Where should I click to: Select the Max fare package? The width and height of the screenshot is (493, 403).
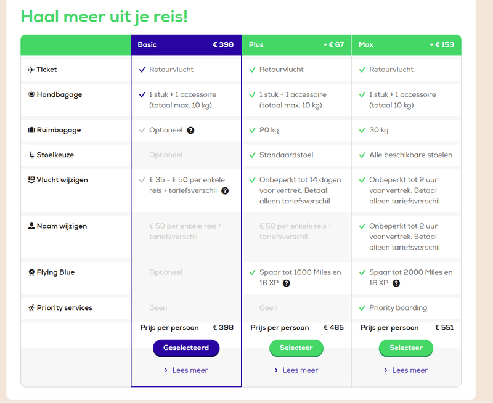point(406,348)
